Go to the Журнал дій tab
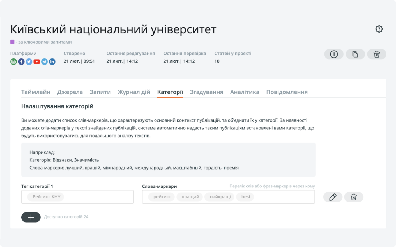Viewport: 396px width, 247px height. (134, 92)
